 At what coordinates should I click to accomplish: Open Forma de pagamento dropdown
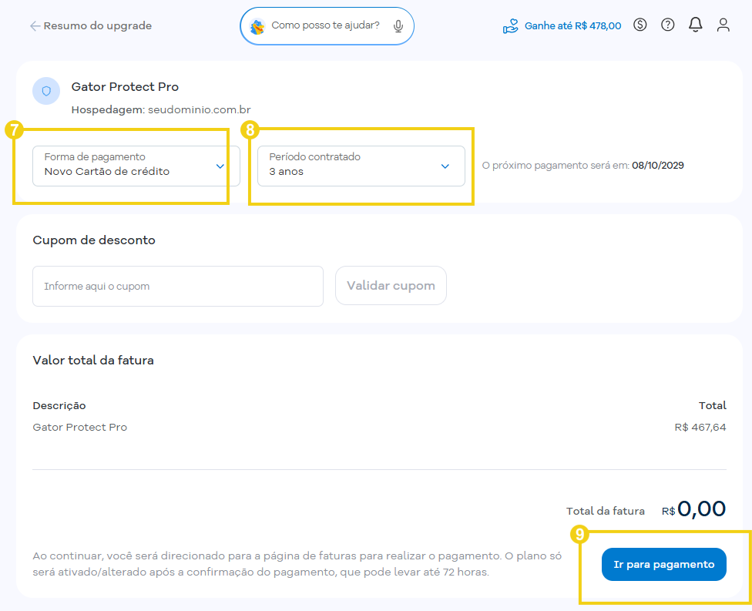coord(136,166)
